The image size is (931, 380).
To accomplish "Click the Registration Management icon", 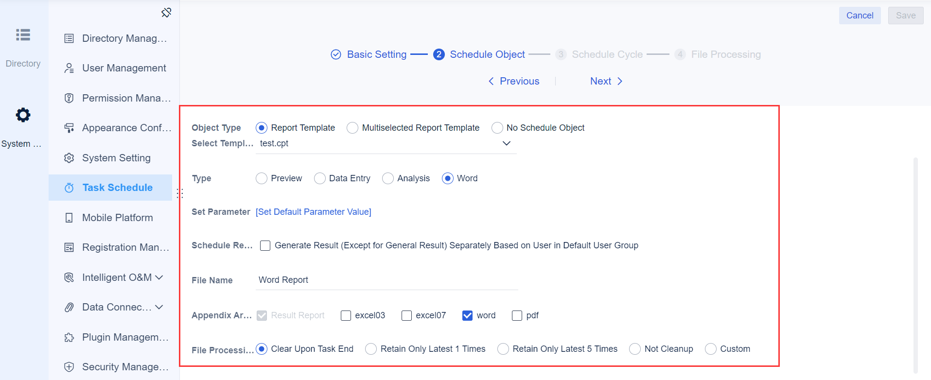I will click(69, 247).
